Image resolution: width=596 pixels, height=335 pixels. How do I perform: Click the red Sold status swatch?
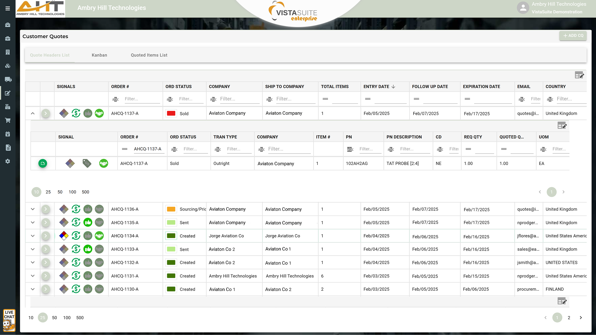171,113
